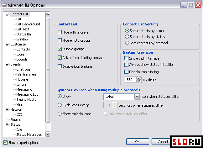Select Customize in options tree

pyautogui.click(x=18, y=44)
